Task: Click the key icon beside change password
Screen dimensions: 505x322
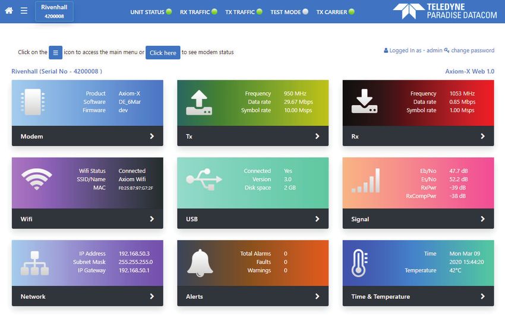Action: pyautogui.click(x=447, y=50)
